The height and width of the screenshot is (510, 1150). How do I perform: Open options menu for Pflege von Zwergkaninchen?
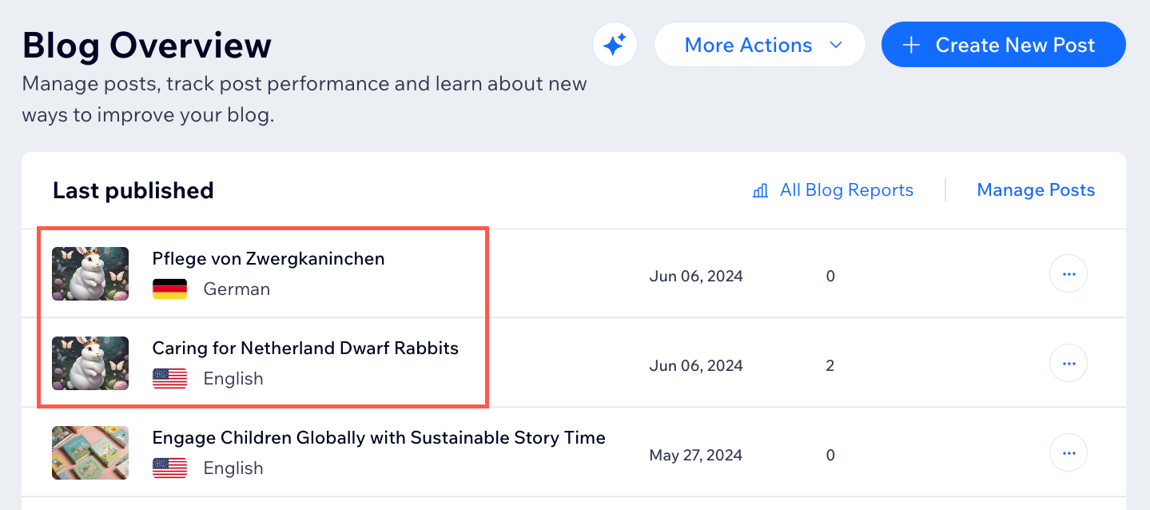1068,274
